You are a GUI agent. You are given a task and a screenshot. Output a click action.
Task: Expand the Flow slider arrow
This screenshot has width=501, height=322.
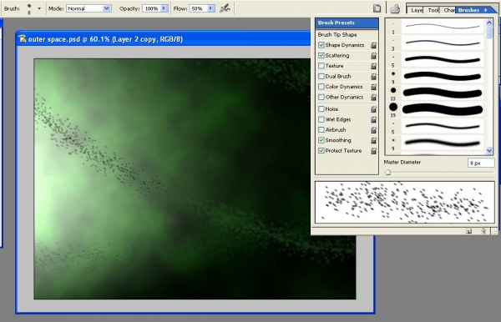[210, 8]
